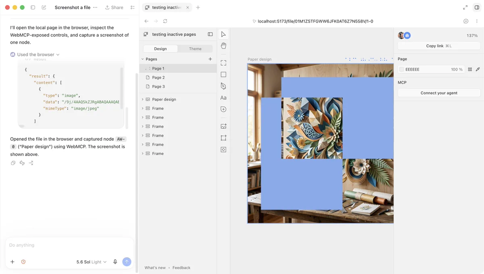This screenshot has width=484, height=274.
Task: Open the three-dot menu beside Screenshot a file
Action: pyautogui.click(x=95, y=7)
